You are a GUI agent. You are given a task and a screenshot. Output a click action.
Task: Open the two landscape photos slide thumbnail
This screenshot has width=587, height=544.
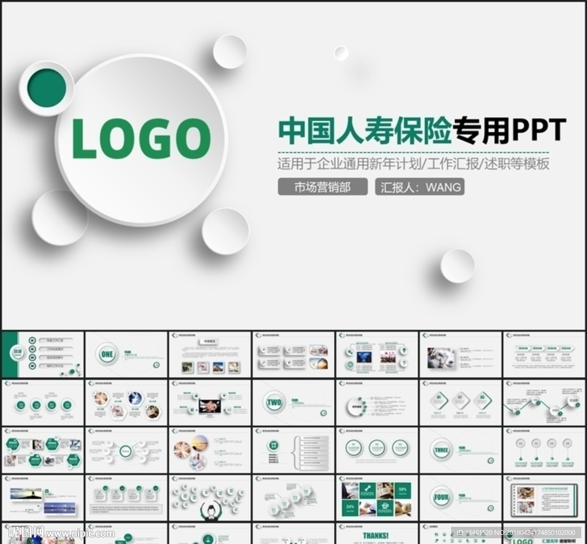click(x=43, y=498)
